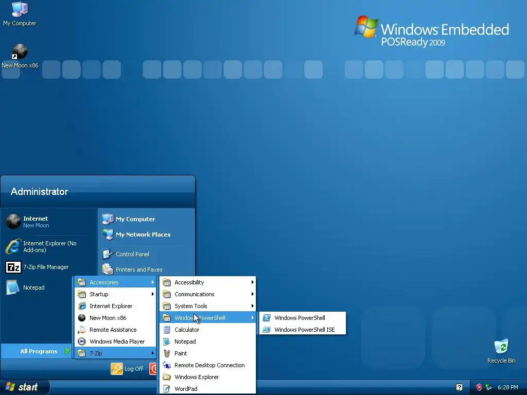The image size is (527, 395).
Task: Expand the 7-Zip submenu arrow
Action: pos(152,353)
